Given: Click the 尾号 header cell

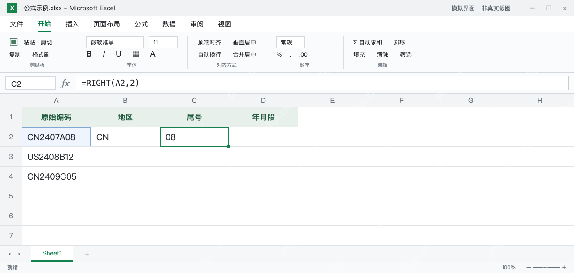Looking at the screenshot, I should point(194,117).
